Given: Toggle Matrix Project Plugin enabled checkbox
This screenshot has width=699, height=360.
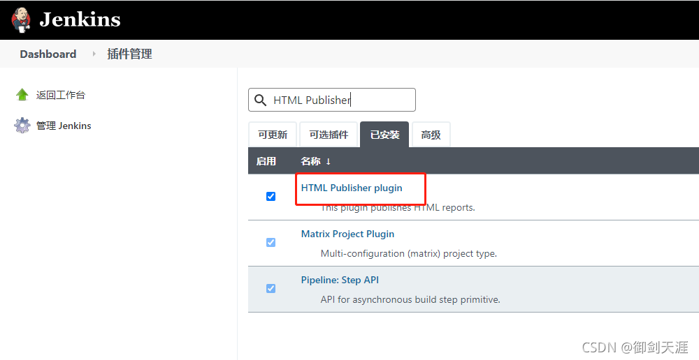Looking at the screenshot, I should click(271, 242).
